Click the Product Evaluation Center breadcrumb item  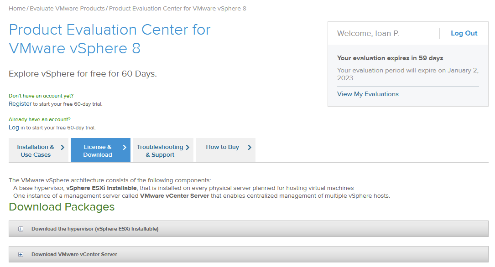click(177, 9)
